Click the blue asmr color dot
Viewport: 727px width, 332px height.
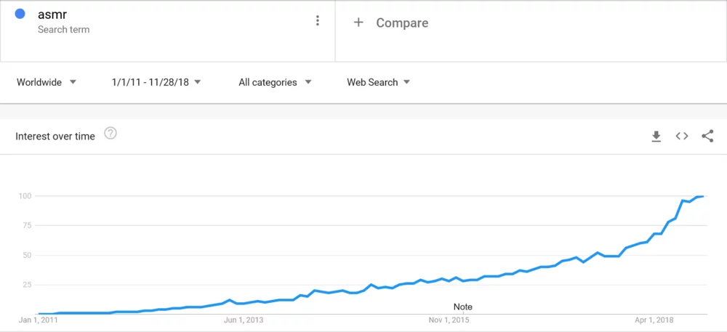[20, 14]
